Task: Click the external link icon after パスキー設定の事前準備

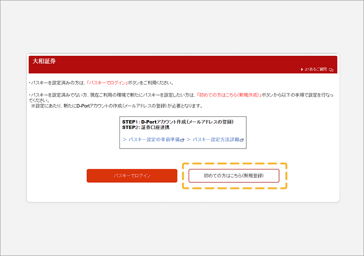Action: tap(182, 140)
